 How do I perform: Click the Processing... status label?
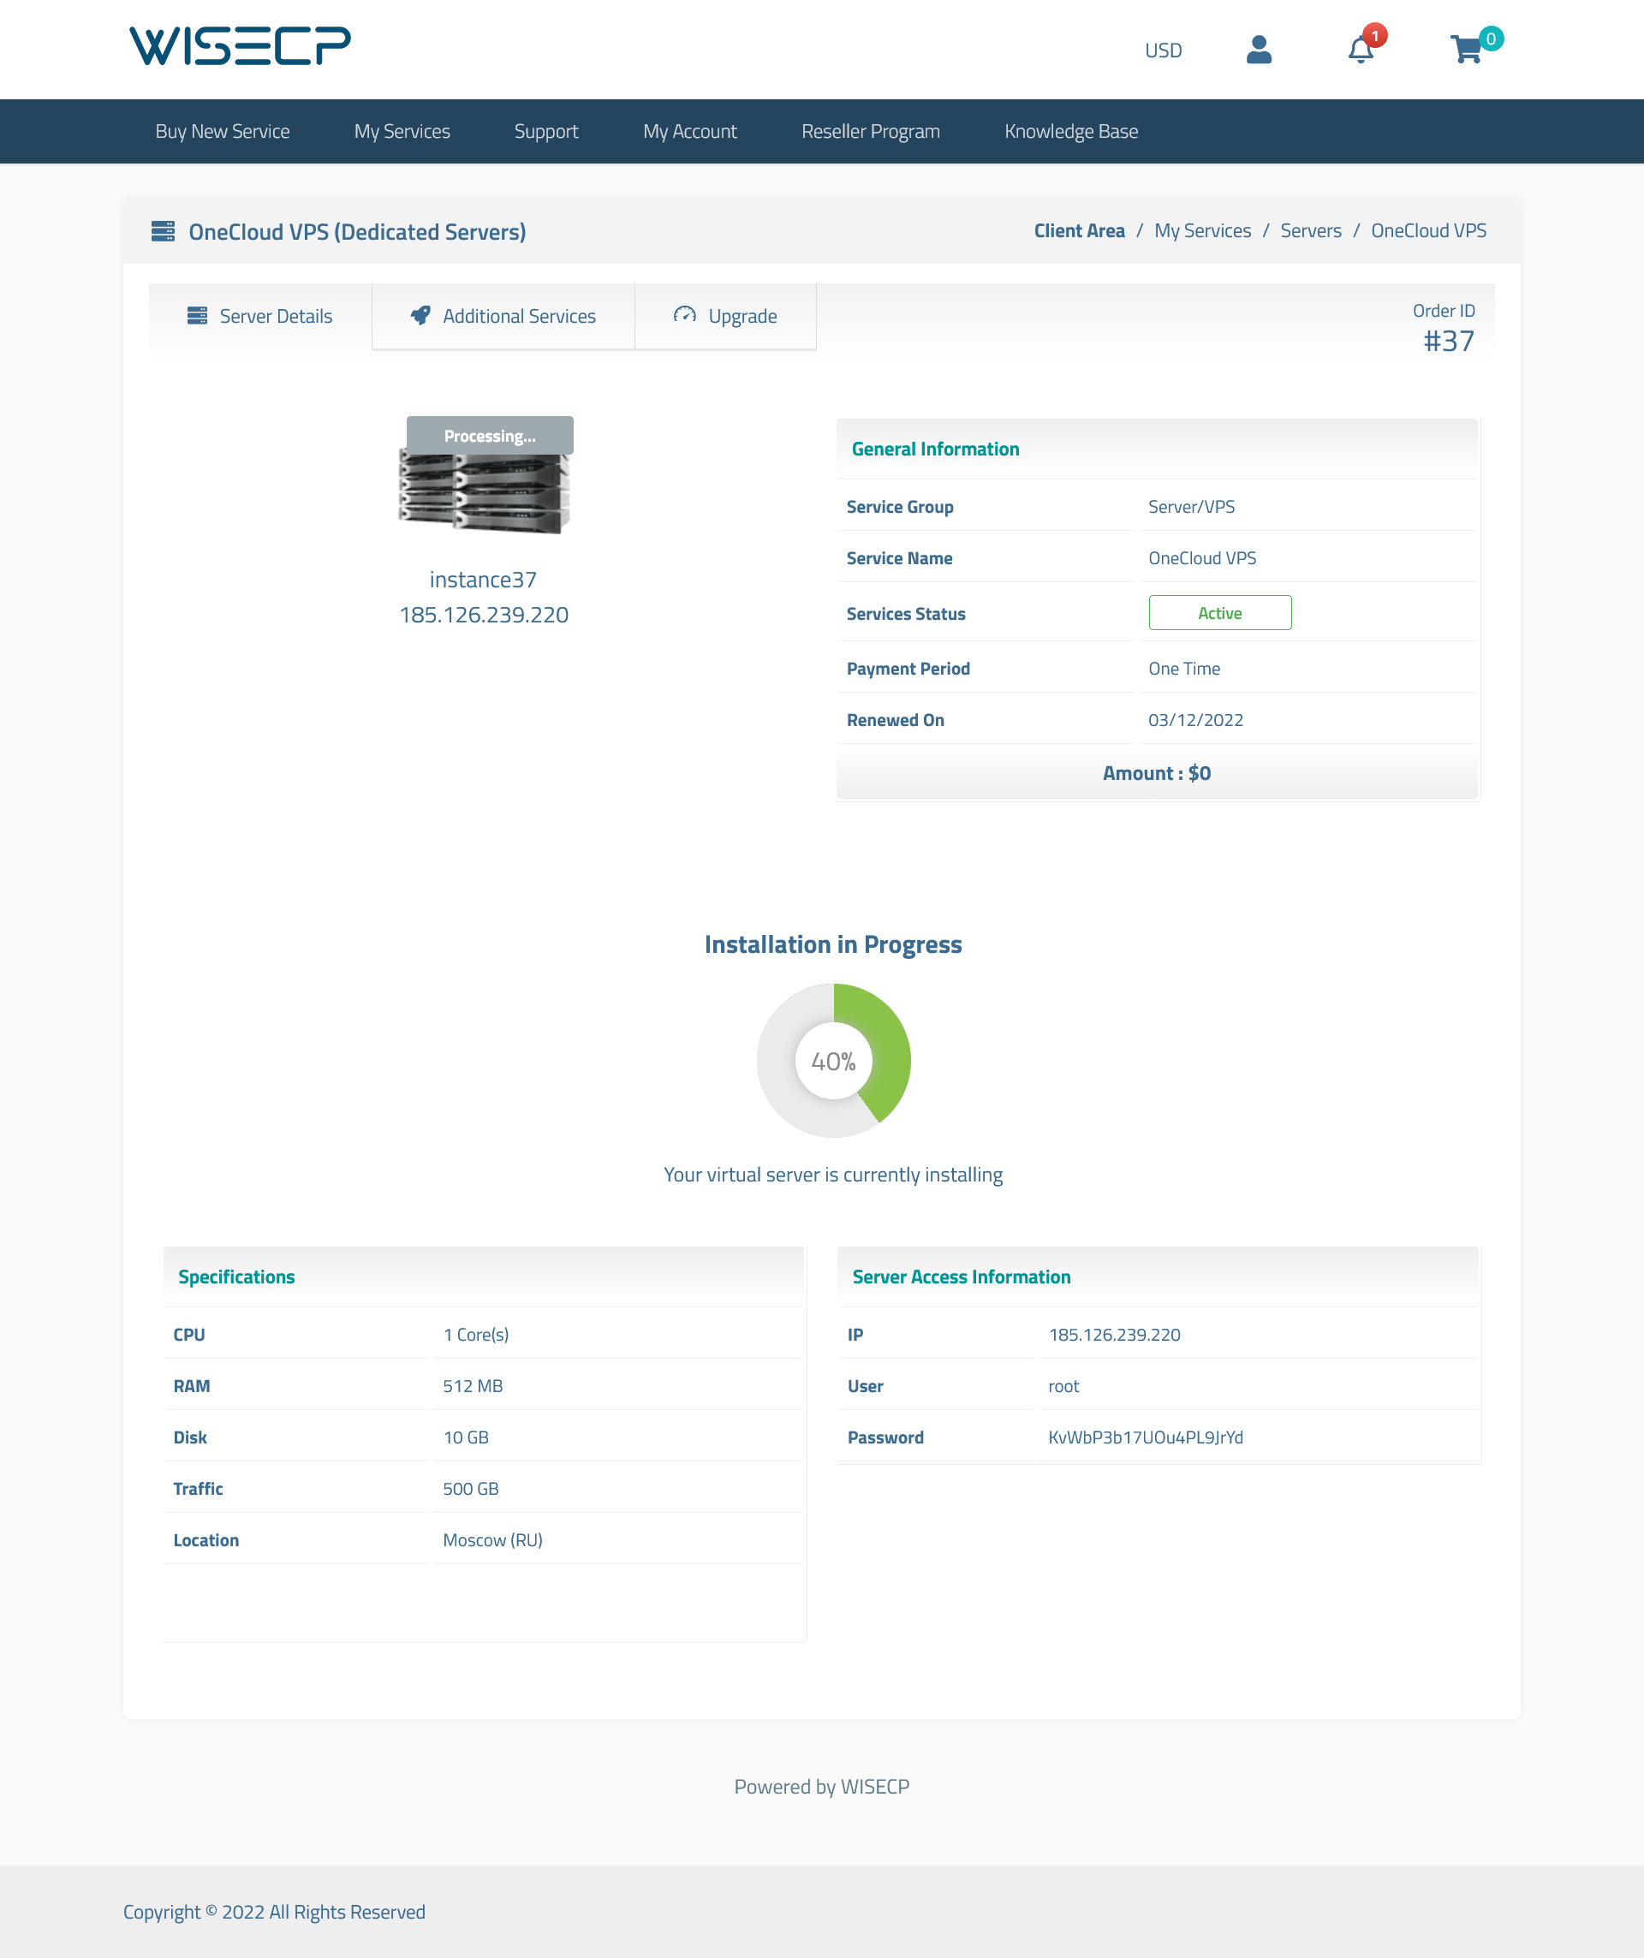coord(490,436)
